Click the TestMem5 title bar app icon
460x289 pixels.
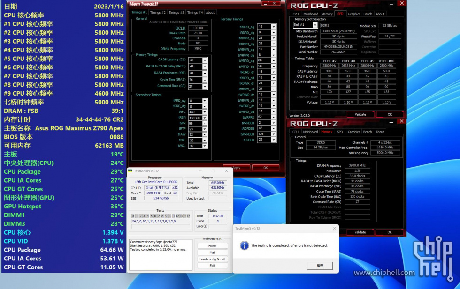130,171
